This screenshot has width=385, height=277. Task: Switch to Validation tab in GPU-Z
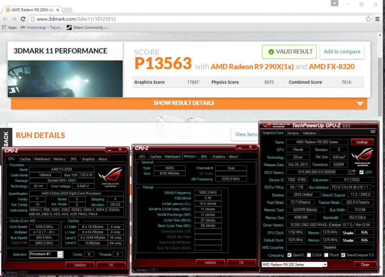tap(309, 133)
